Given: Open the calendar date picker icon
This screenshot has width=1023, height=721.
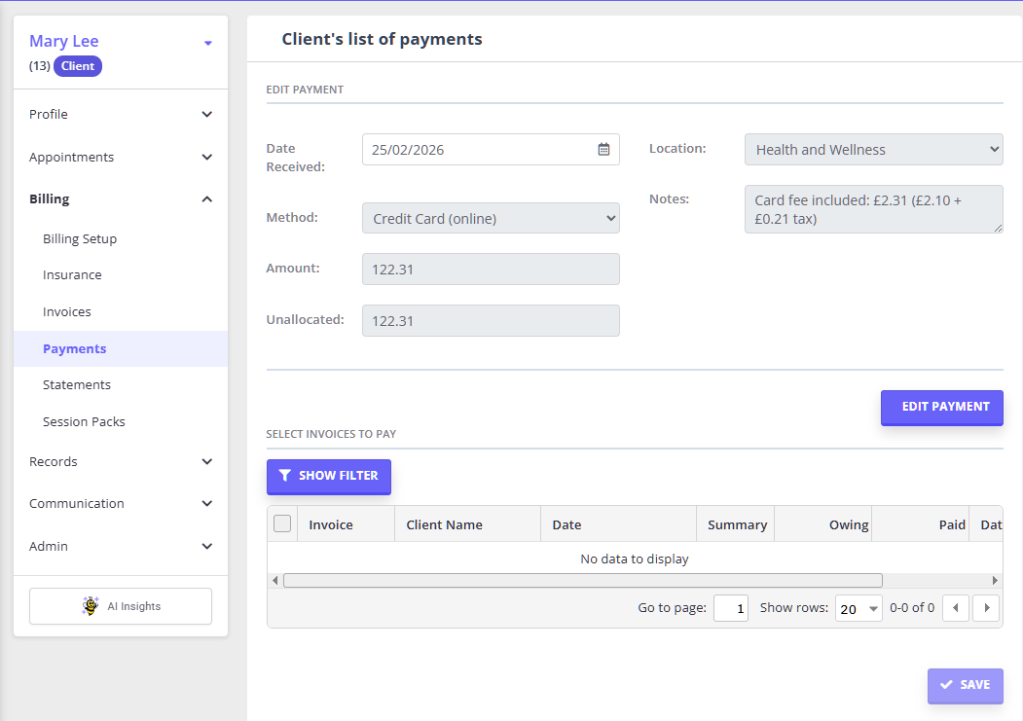Looking at the screenshot, I should click(603, 150).
